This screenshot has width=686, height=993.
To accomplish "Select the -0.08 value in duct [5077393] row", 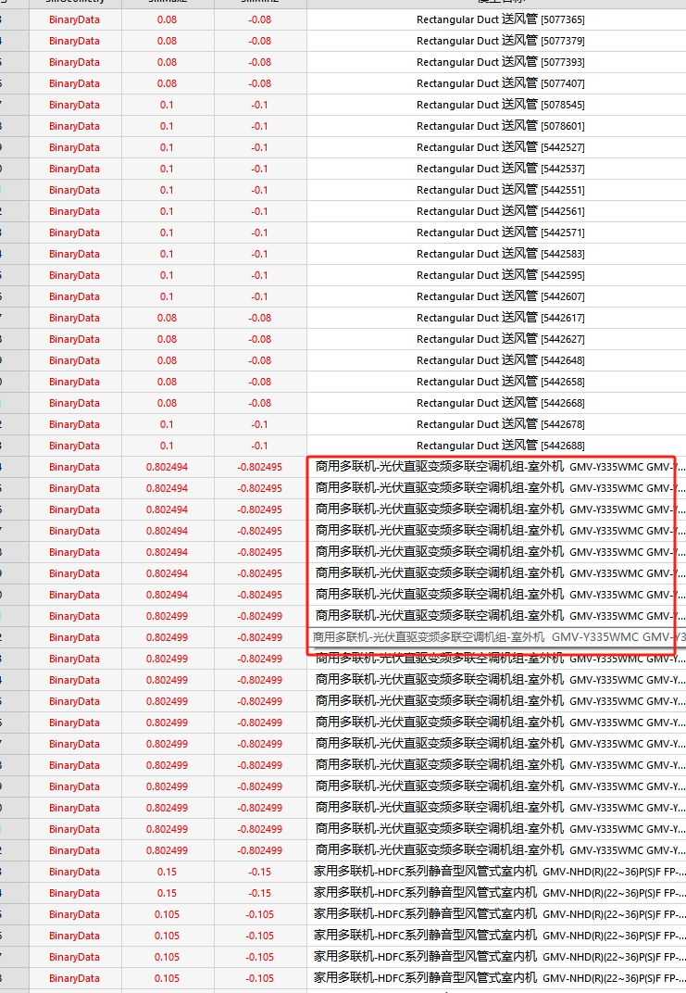I will click(259, 62).
